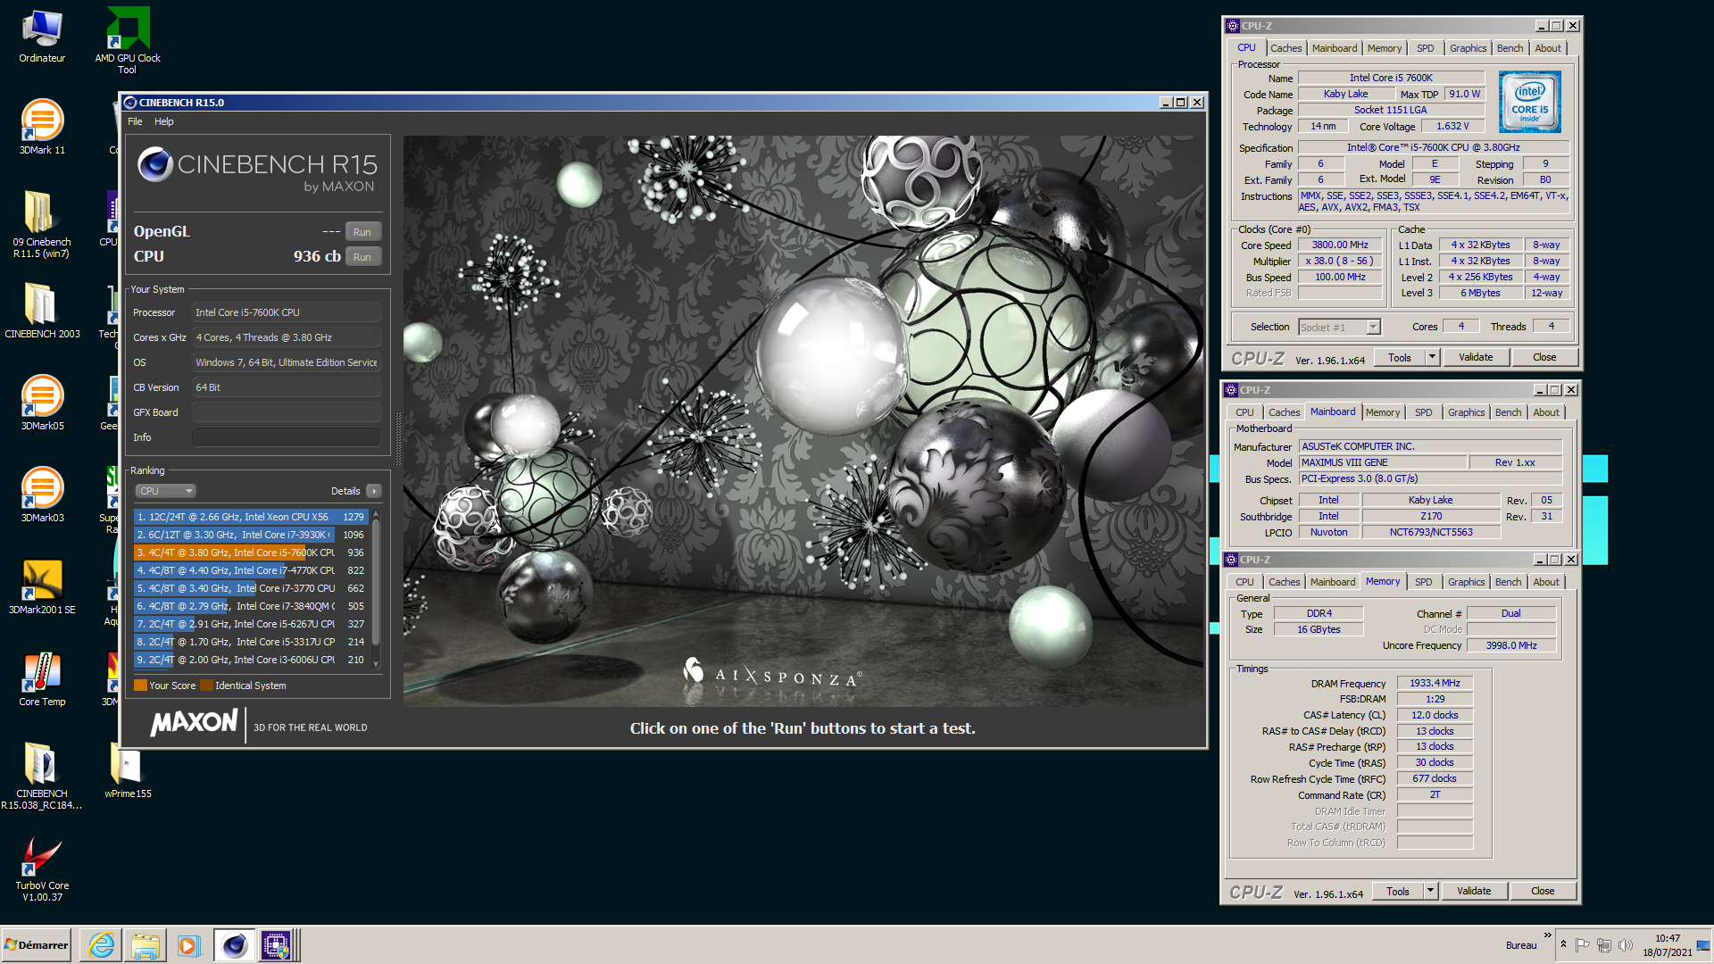1714x964 pixels.
Task: Open the Ordinateur desktop icon
Action: [x=42, y=37]
